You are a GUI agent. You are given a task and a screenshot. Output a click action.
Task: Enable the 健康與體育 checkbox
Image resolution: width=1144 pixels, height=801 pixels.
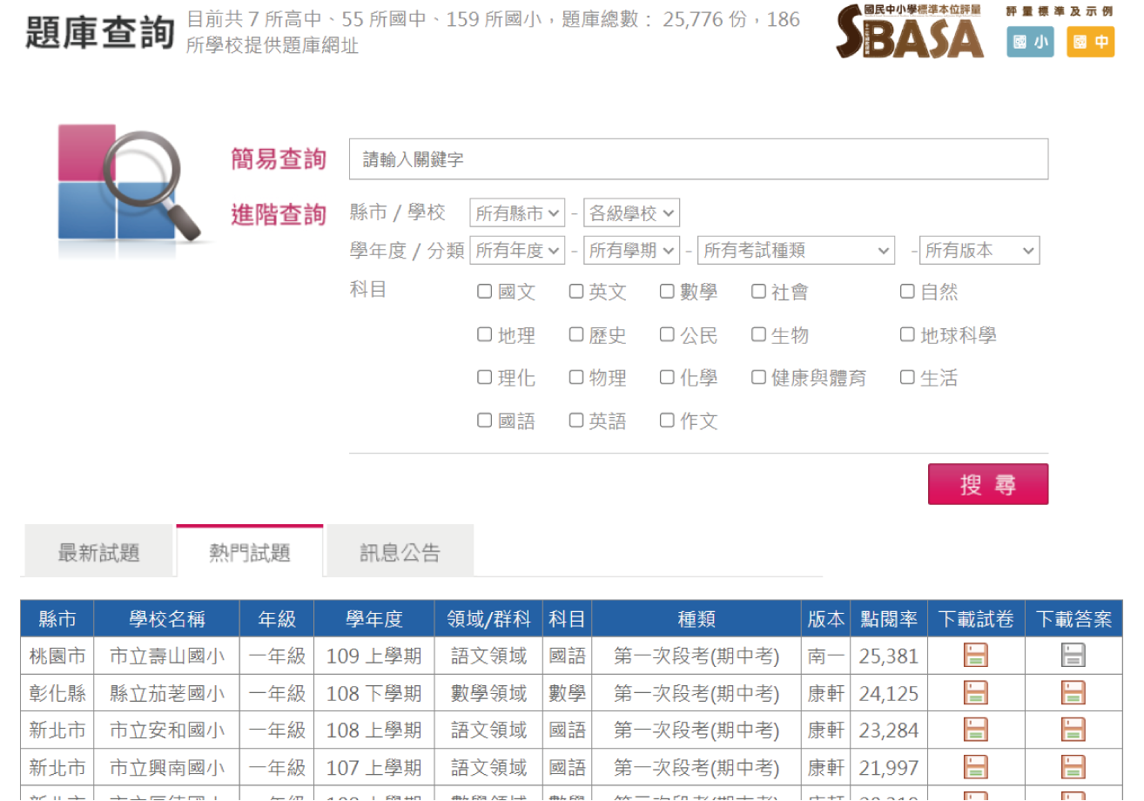point(758,378)
